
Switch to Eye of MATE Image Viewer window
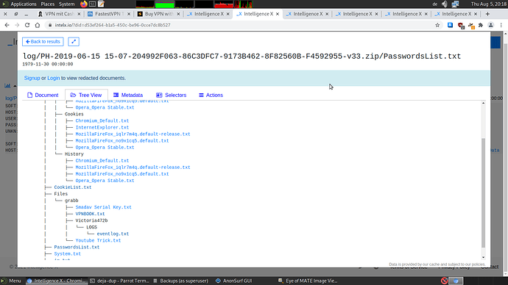click(x=308, y=281)
